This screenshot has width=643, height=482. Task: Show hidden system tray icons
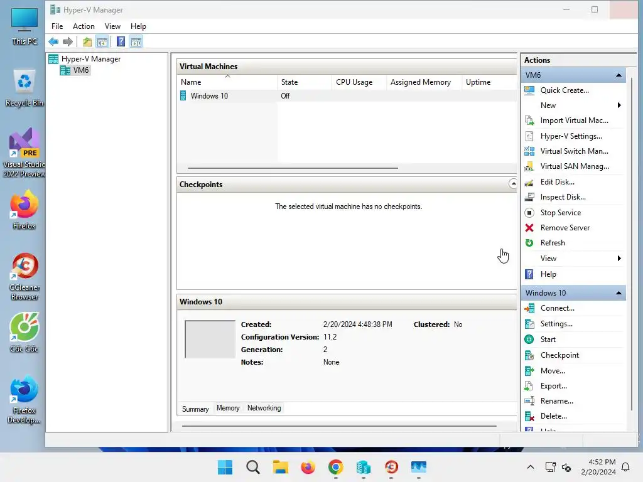pyautogui.click(x=530, y=467)
